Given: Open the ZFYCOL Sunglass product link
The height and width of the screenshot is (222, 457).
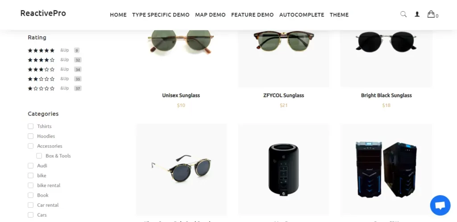Looking at the screenshot, I should (x=283, y=95).
